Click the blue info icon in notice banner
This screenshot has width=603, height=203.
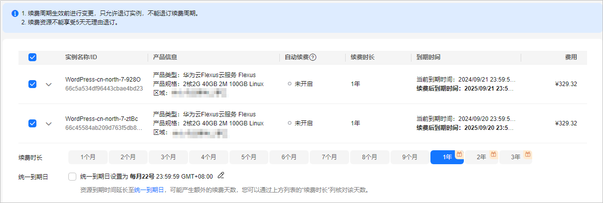click(15, 13)
